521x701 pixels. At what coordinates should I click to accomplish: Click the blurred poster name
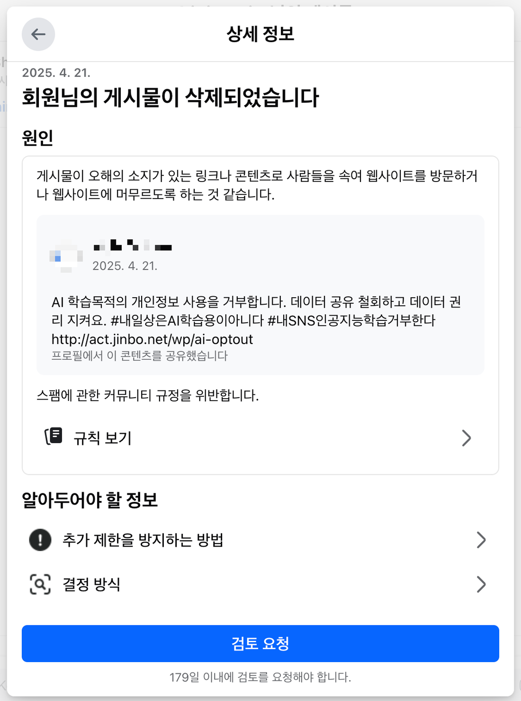(x=133, y=246)
